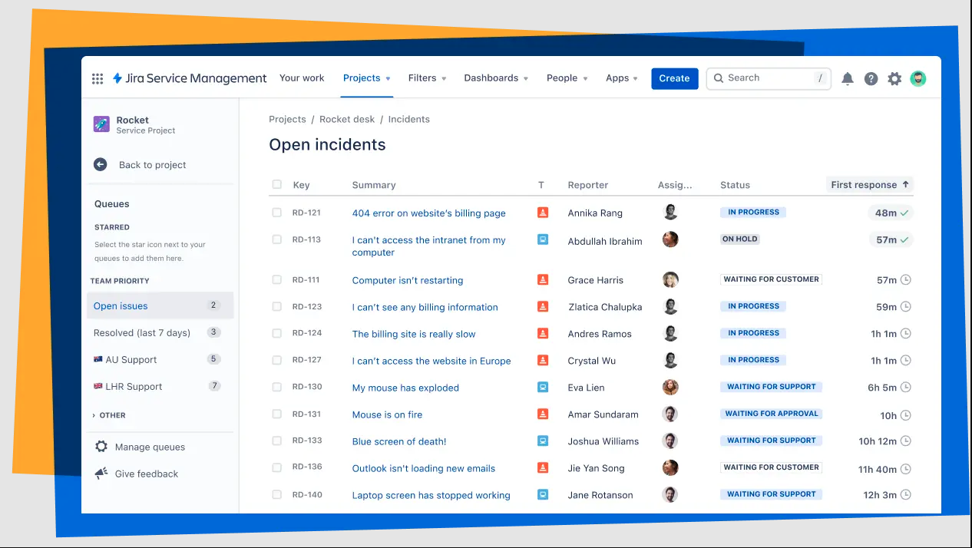Viewport: 972px width, 548px height.
Task: Open the Atlassian app switcher grid icon
Action: (x=98, y=78)
